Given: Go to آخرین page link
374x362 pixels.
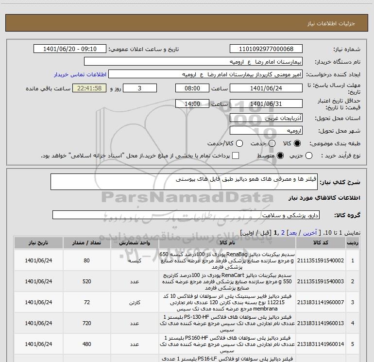Looking at the screenshot, I should click(310, 233).
